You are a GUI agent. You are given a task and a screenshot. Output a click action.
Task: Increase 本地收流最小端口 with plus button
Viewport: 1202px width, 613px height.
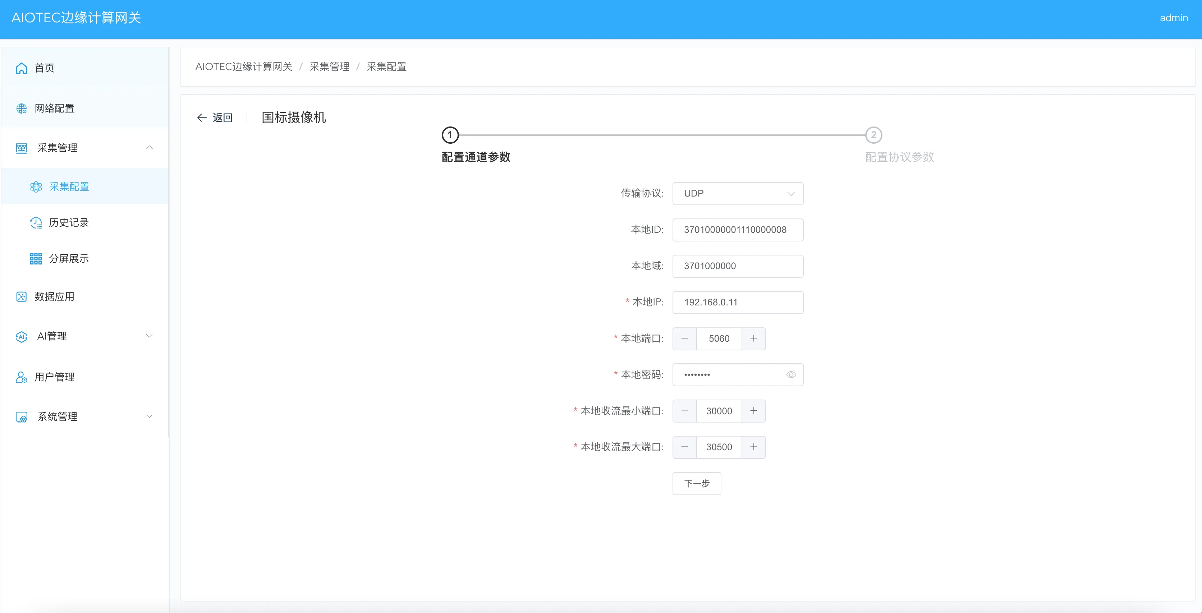click(x=753, y=411)
